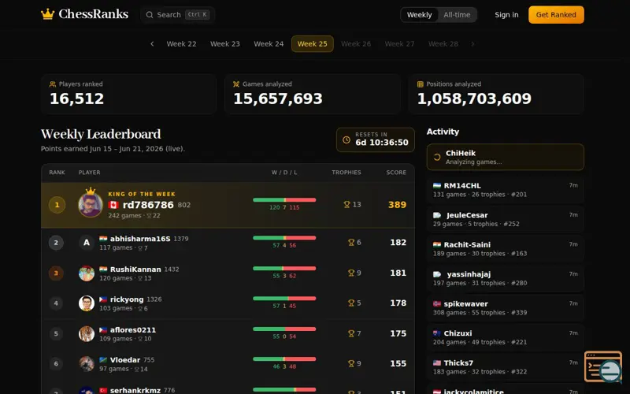Click RushiKannan's avatar photo
The image size is (630, 394).
pyautogui.click(x=87, y=273)
